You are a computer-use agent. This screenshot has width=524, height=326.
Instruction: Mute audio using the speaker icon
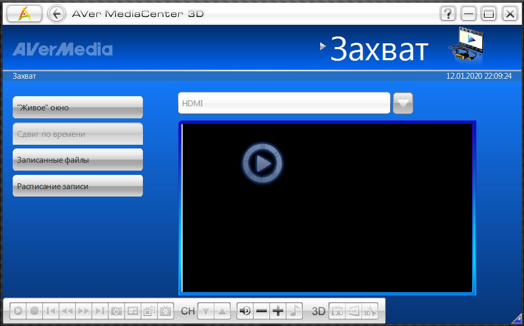point(245,311)
